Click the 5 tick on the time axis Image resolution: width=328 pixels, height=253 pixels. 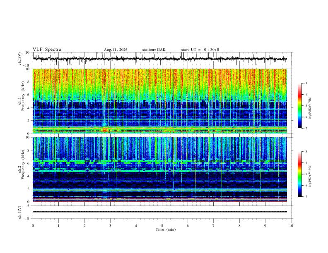point(162,226)
